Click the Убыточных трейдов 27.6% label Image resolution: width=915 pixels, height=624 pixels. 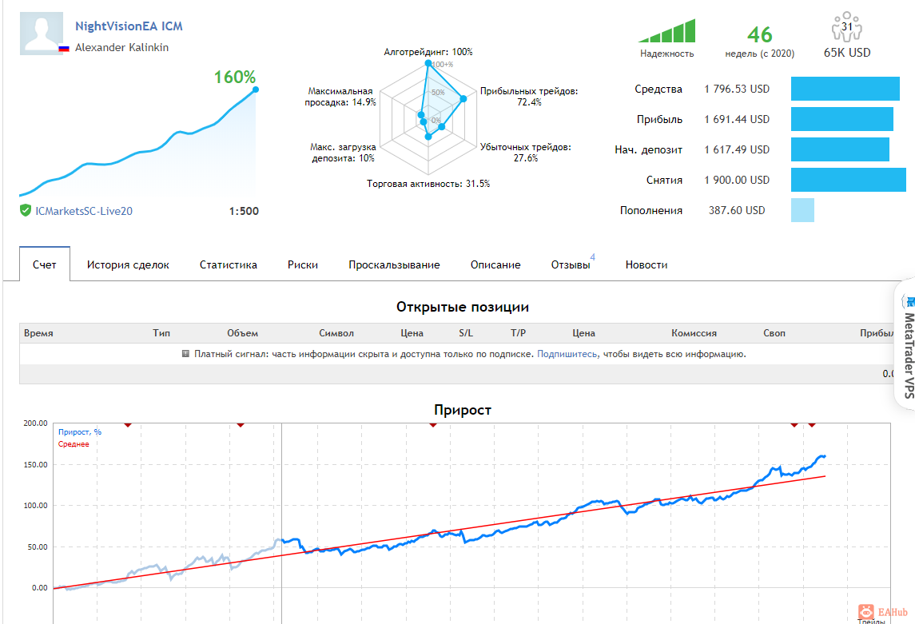(526, 153)
